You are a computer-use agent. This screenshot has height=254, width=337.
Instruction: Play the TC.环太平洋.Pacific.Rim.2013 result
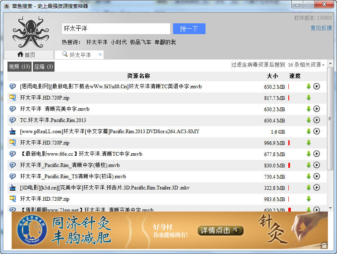[x=317, y=120]
